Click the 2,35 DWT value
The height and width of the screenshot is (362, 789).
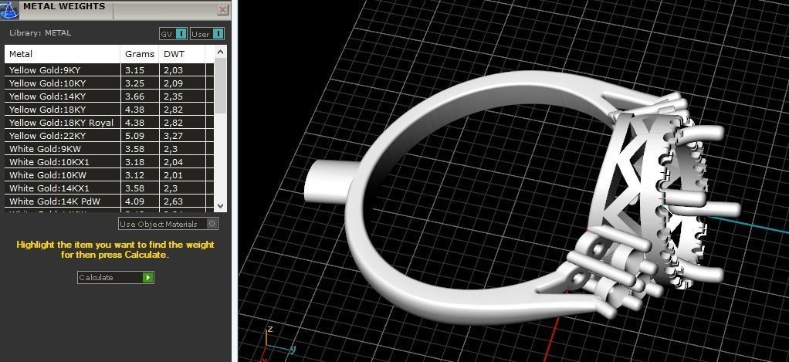173,96
